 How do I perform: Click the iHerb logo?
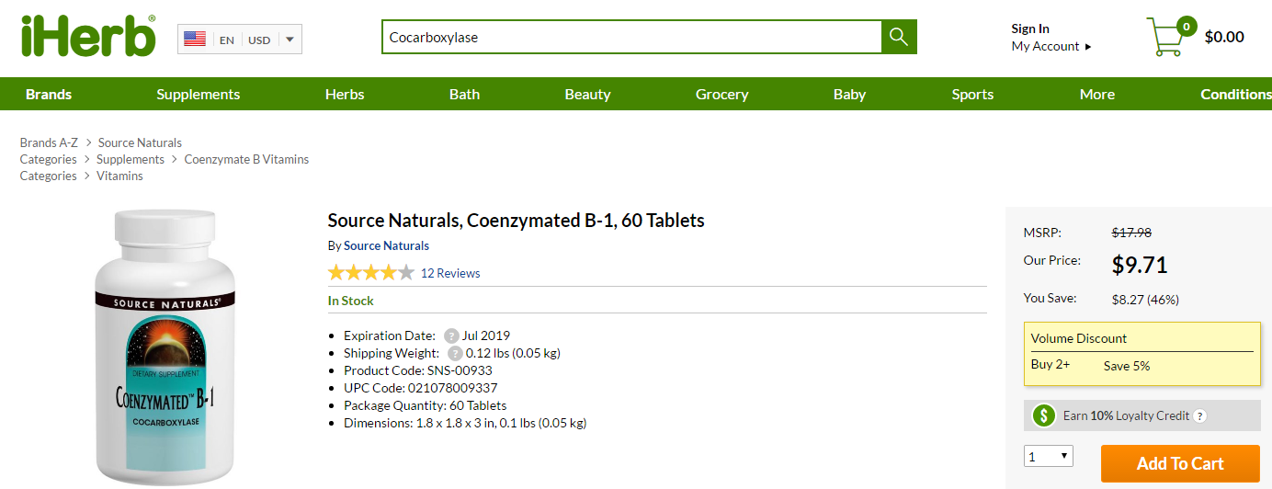click(x=88, y=36)
